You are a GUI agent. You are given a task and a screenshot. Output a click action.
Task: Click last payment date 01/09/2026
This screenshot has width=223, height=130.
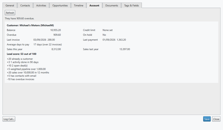109,40
